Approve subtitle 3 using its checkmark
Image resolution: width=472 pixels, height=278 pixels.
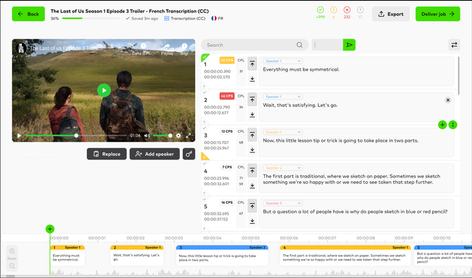(x=204, y=128)
